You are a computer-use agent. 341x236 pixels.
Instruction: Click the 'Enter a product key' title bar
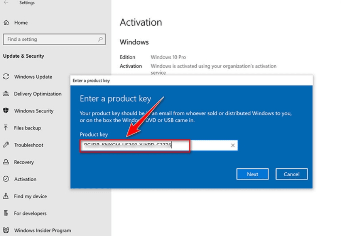[x=192, y=80]
